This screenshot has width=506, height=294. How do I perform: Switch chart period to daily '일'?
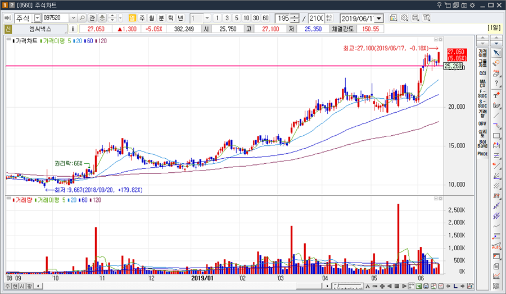(132, 18)
